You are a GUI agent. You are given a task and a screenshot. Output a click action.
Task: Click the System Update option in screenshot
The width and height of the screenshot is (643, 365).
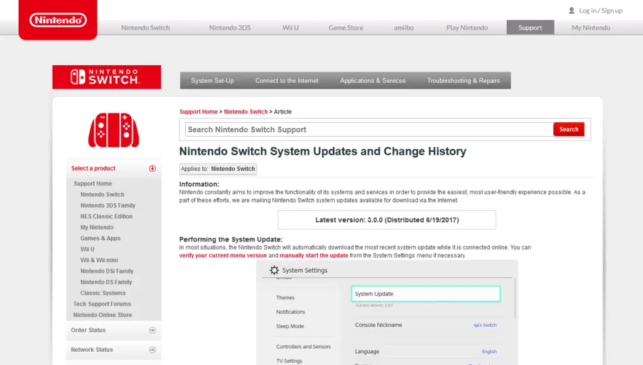click(426, 294)
